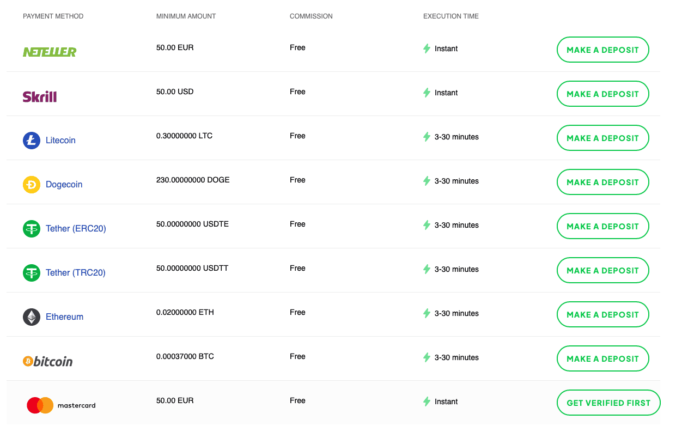Viewport: 694px width, 426px height.
Task: Click lightning bolt icon in mastercard row
Action: (x=427, y=401)
